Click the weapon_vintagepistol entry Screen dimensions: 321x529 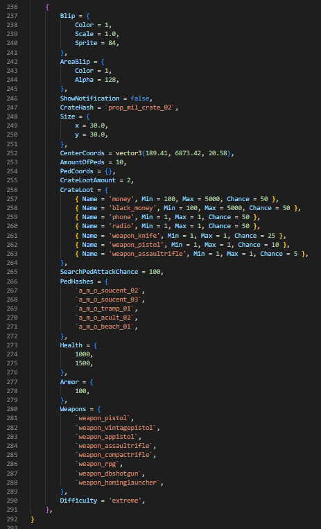116,428
